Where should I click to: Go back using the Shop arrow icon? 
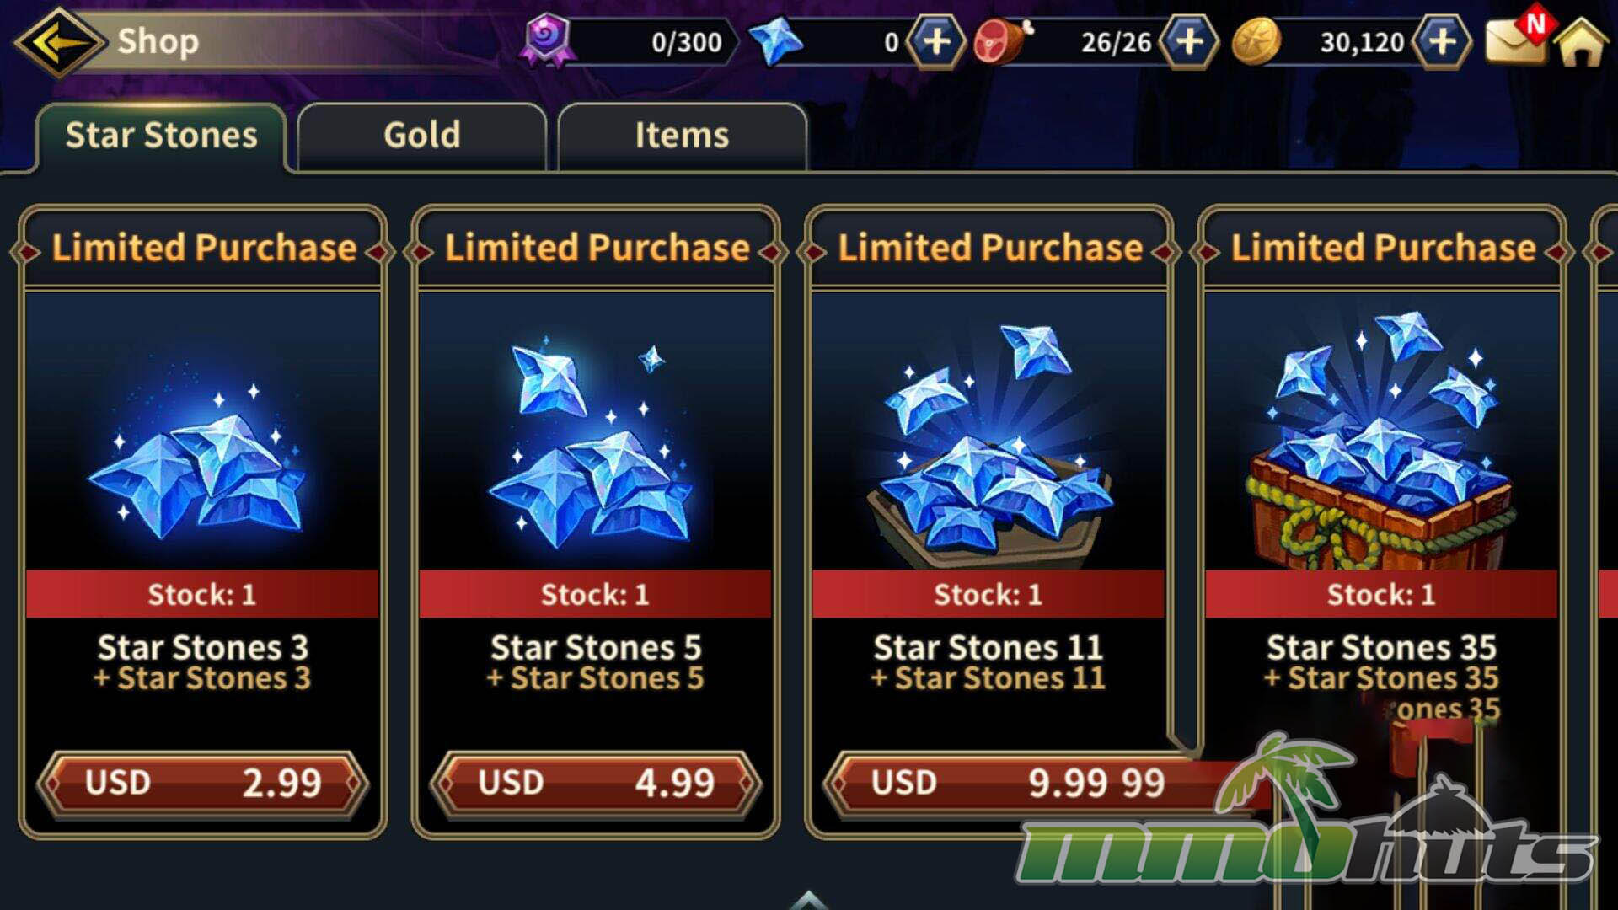57,40
